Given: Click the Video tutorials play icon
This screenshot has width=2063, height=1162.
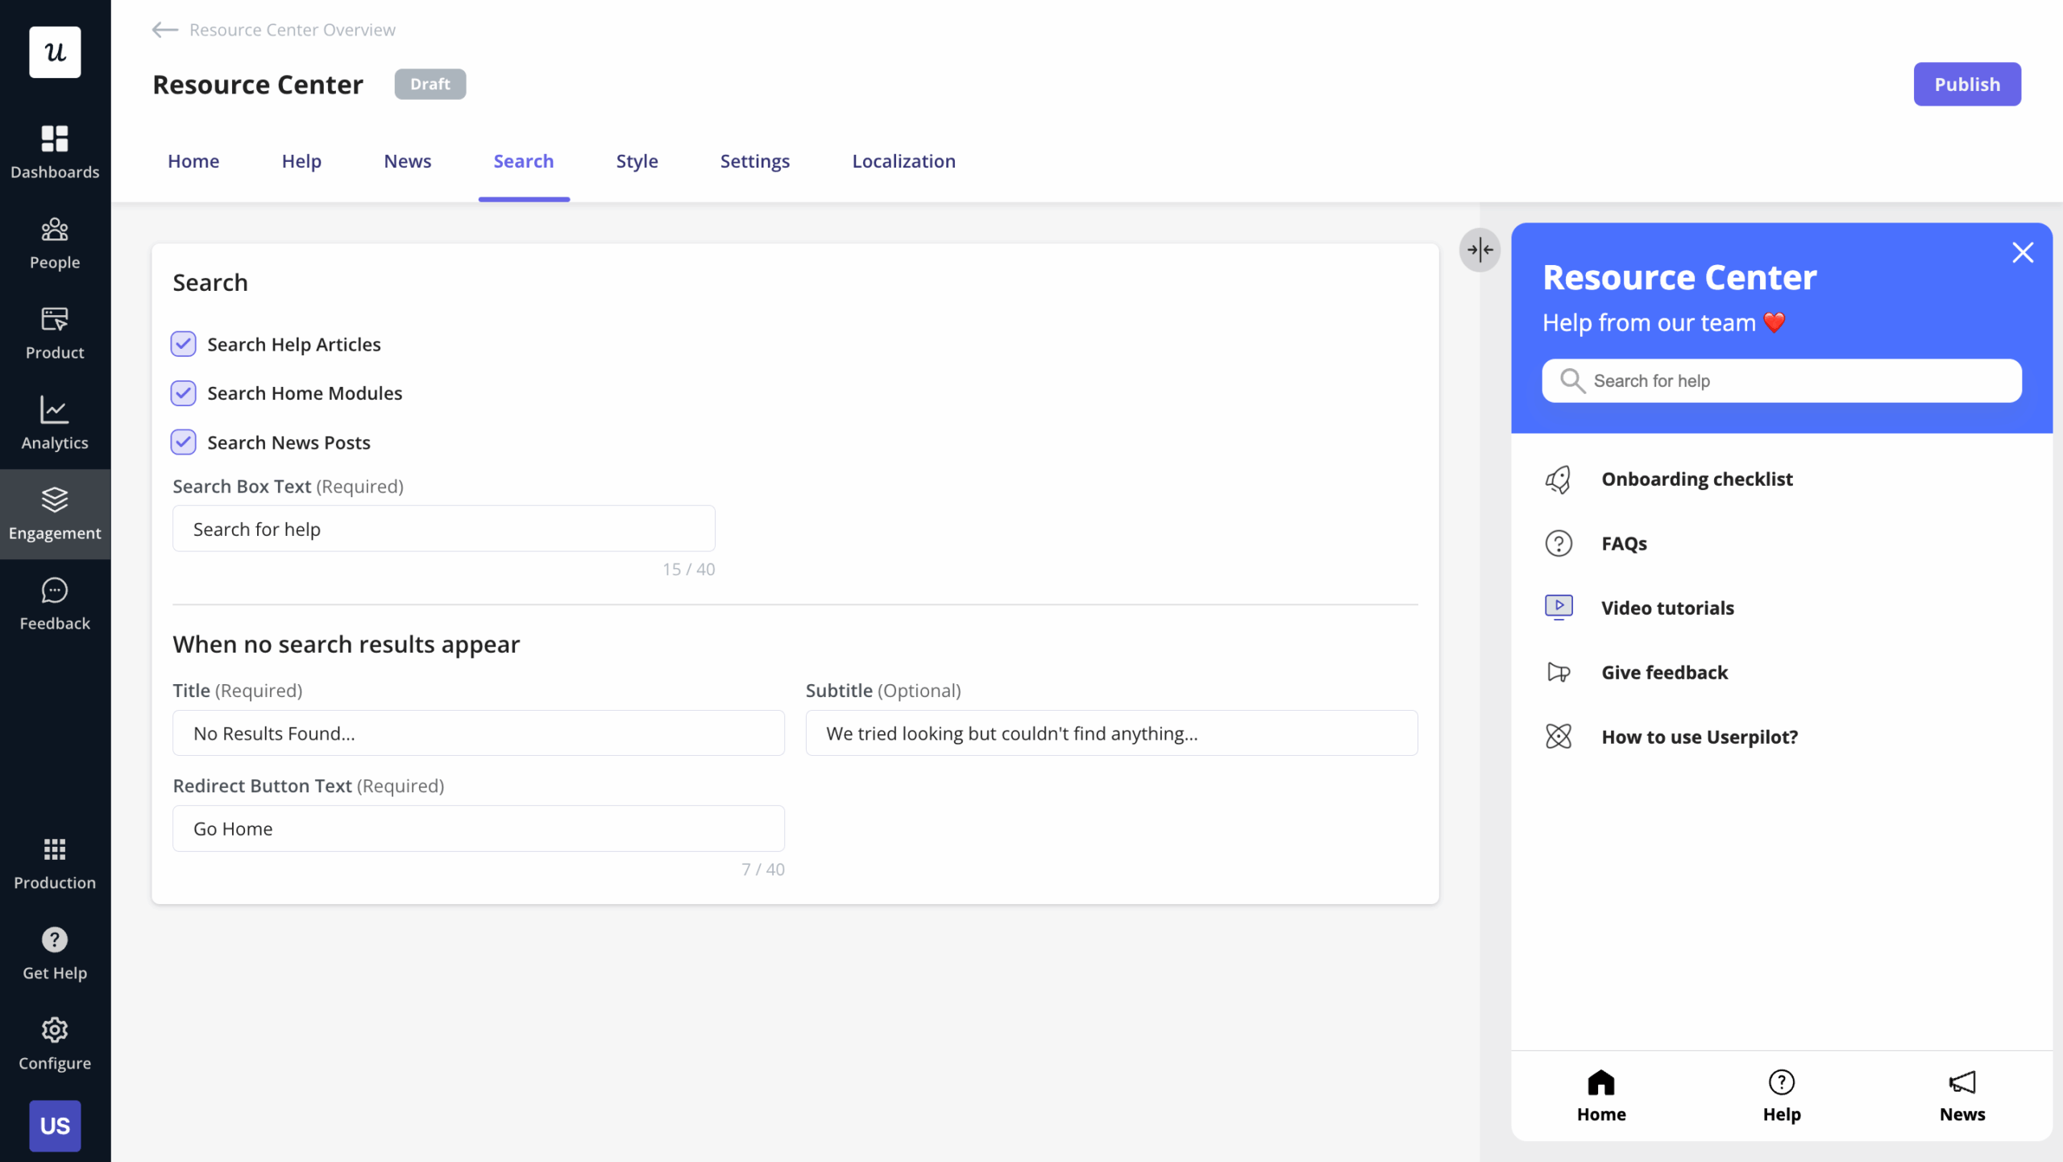Looking at the screenshot, I should pos(1559,607).
